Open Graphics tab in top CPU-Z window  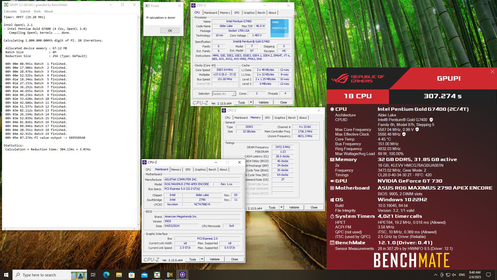point(249,13)
